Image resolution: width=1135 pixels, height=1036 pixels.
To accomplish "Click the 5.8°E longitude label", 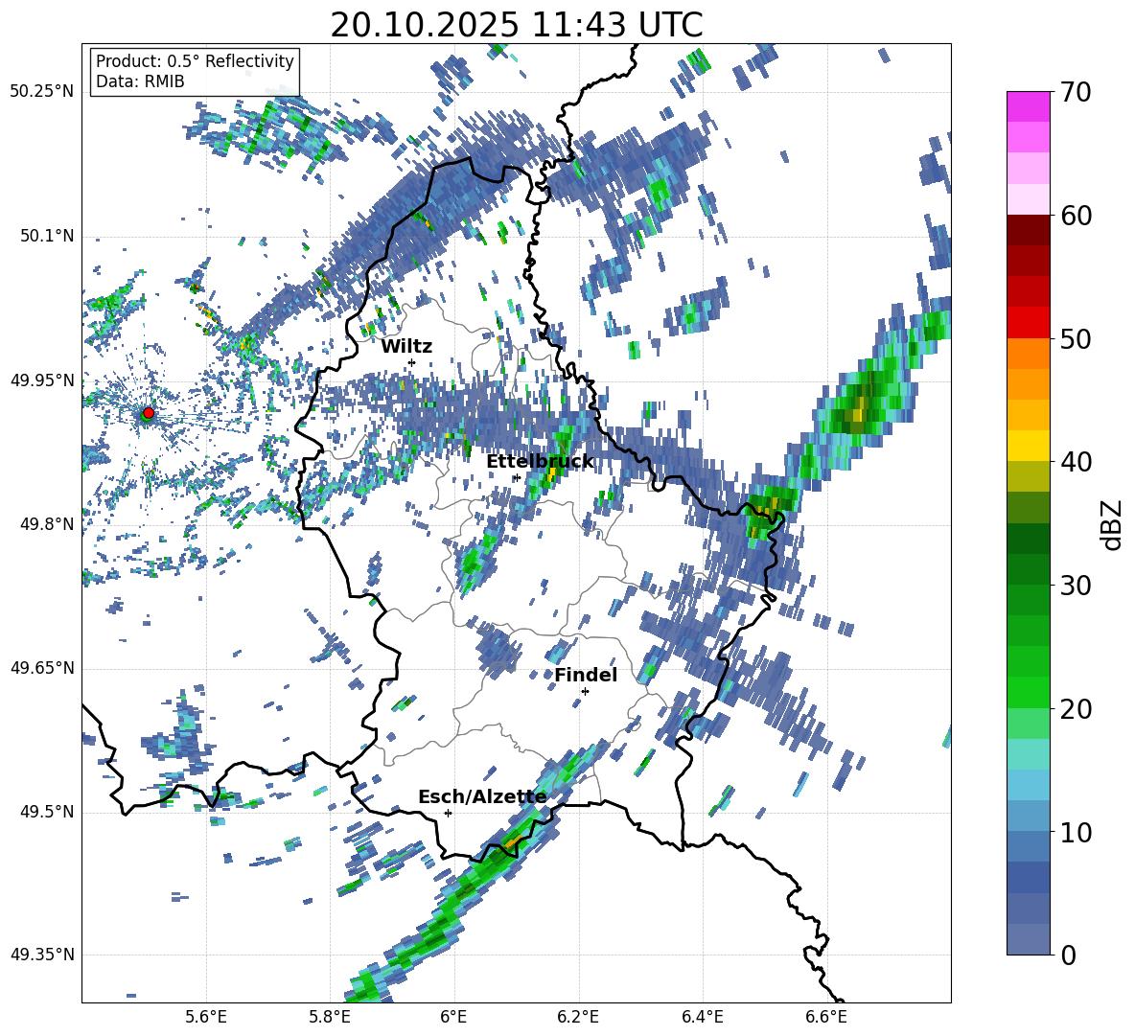I will pos(330,1017).
